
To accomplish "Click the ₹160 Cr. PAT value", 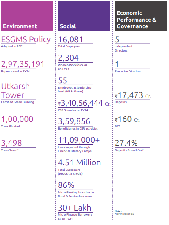I will 127,119.
